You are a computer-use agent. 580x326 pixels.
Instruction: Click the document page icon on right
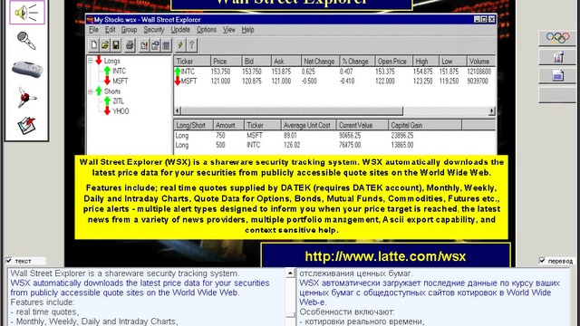click(557, 76)
